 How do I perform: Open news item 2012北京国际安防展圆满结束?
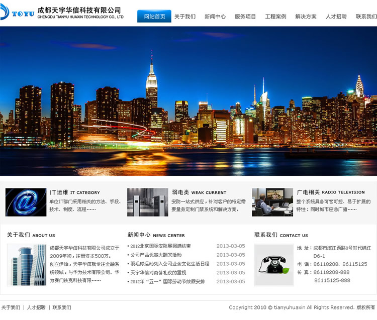coord(160,246)
